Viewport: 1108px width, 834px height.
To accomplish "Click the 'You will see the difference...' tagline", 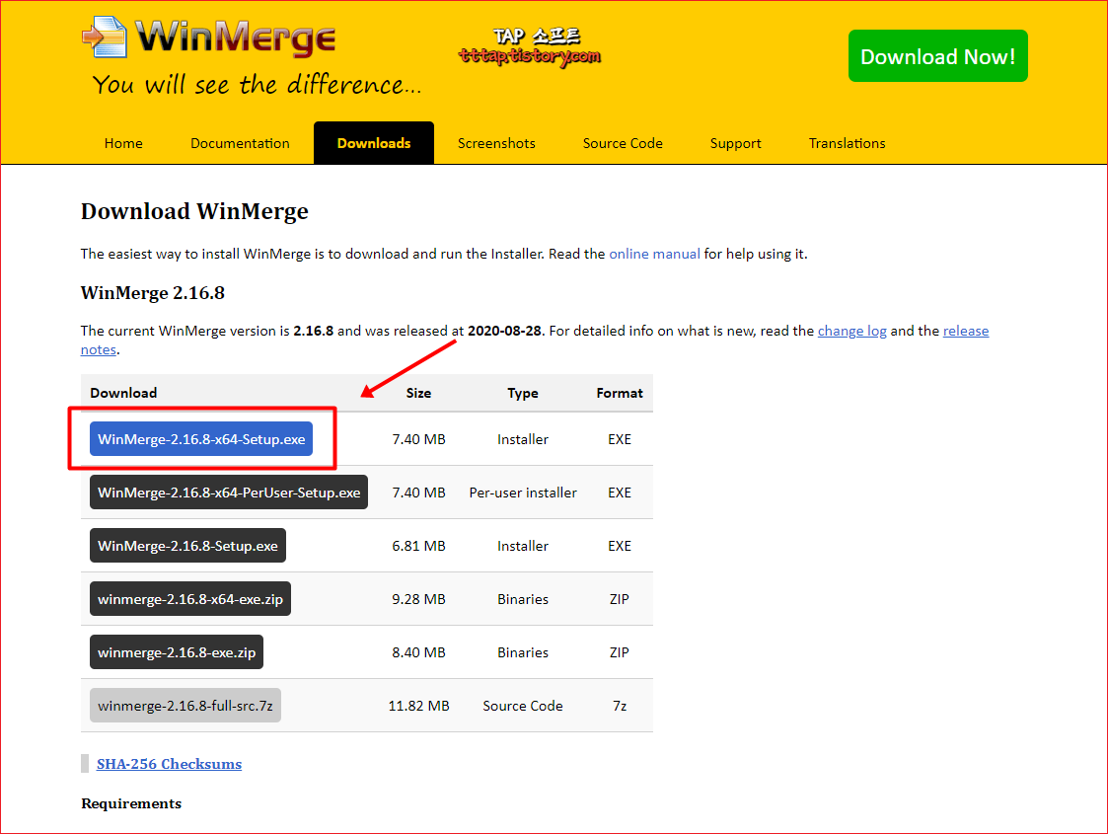I will pos(257,85).
